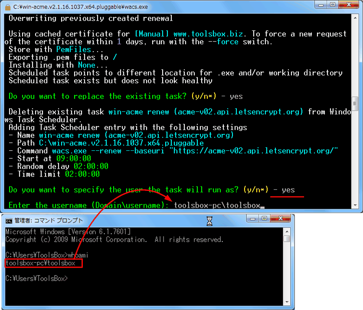Click the typed username 'toolsbox-pc\toolsbox' in wacs.exe
Image resolution: width=363 pixels, height=310 pixels.
pos(217,205)
